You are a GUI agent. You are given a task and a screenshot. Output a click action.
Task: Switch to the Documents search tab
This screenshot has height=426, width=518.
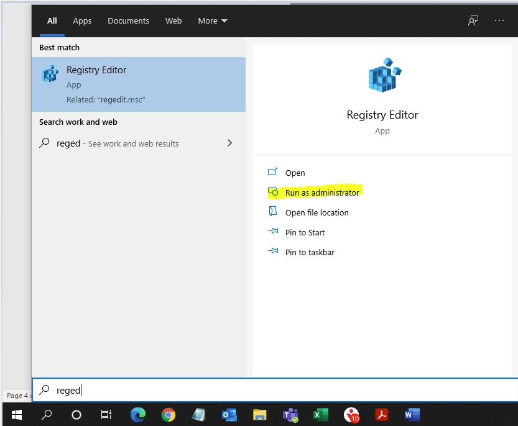coord(129,21)
